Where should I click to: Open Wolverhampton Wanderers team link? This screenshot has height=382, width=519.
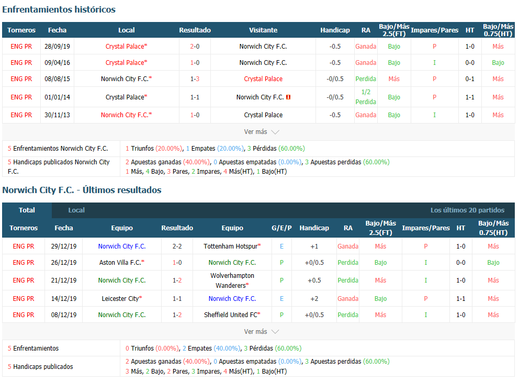pyautogui.click(x=232, y=280)
